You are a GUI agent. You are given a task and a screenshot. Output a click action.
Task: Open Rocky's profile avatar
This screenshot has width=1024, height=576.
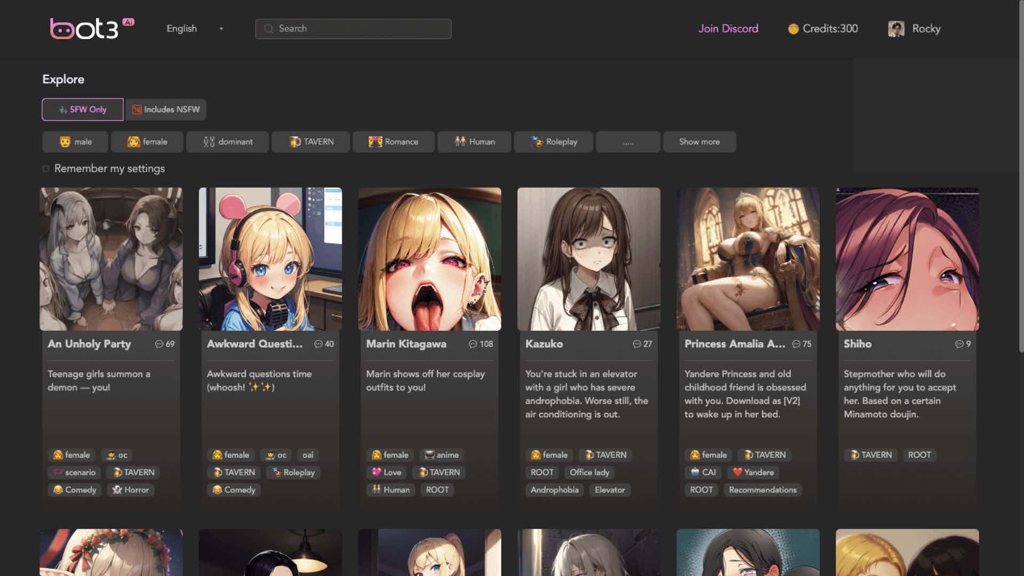(896, 29)
